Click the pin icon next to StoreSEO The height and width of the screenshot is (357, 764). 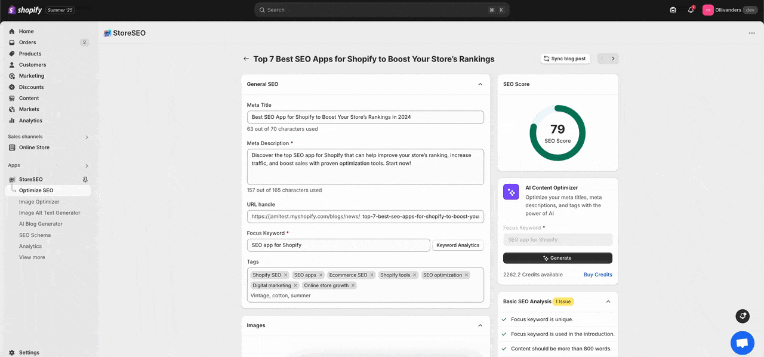[x=85, y=179]
